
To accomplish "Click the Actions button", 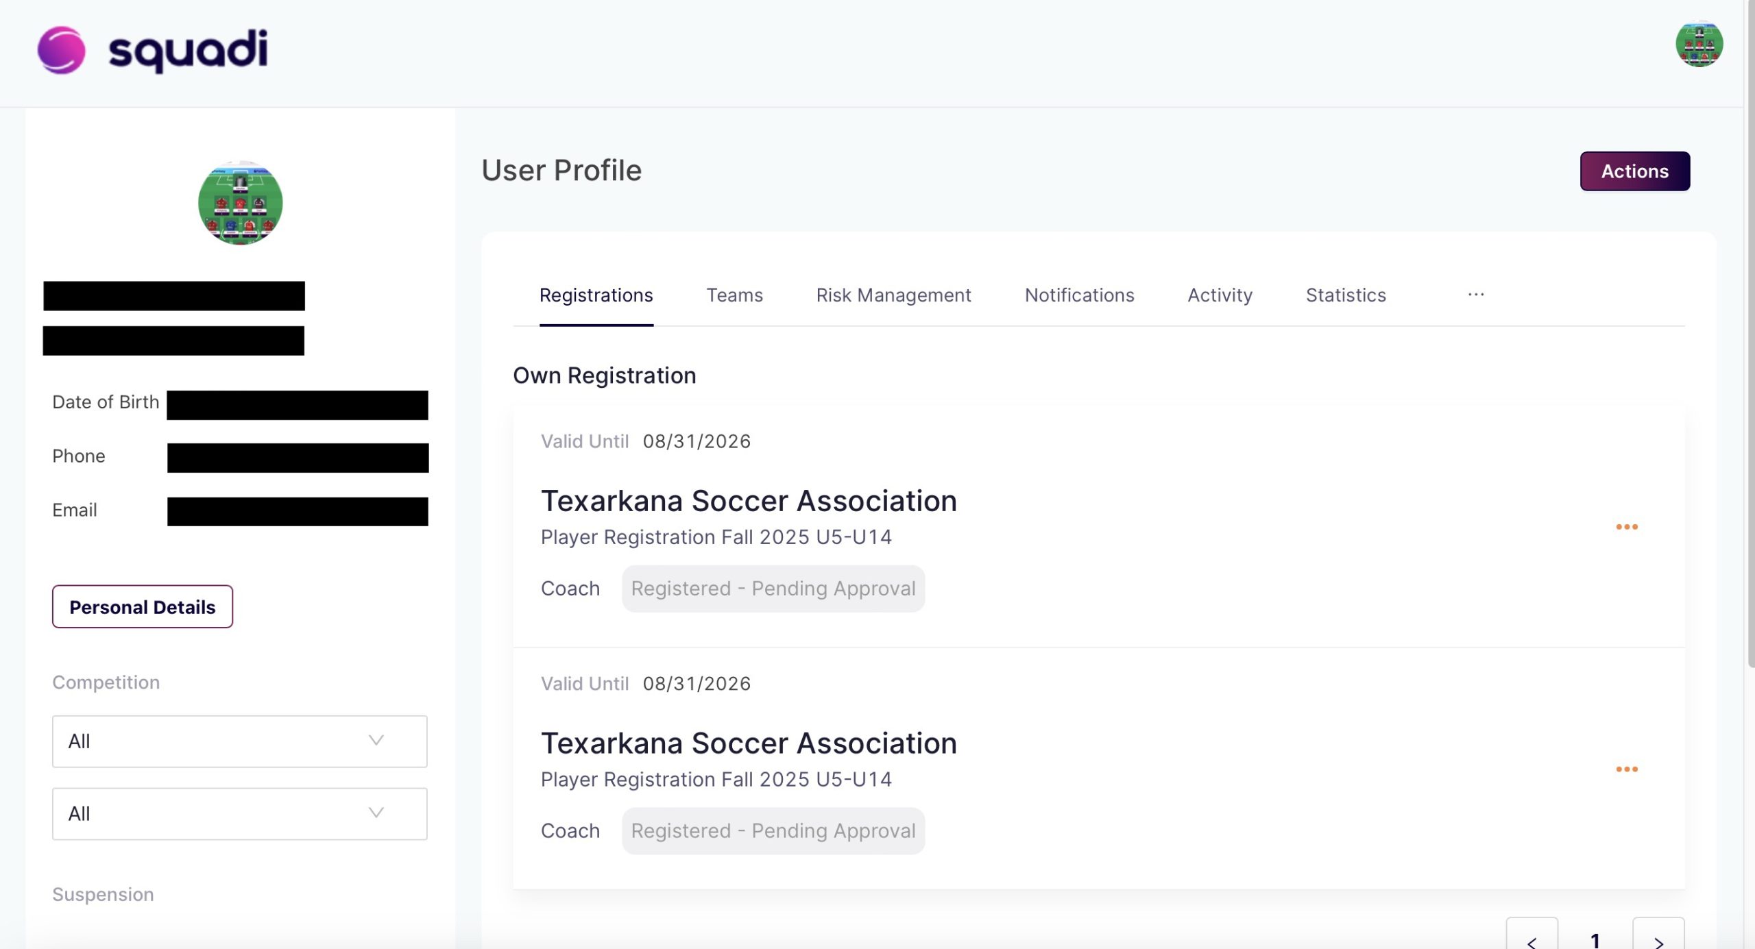I will click(x=1634, y=171).
